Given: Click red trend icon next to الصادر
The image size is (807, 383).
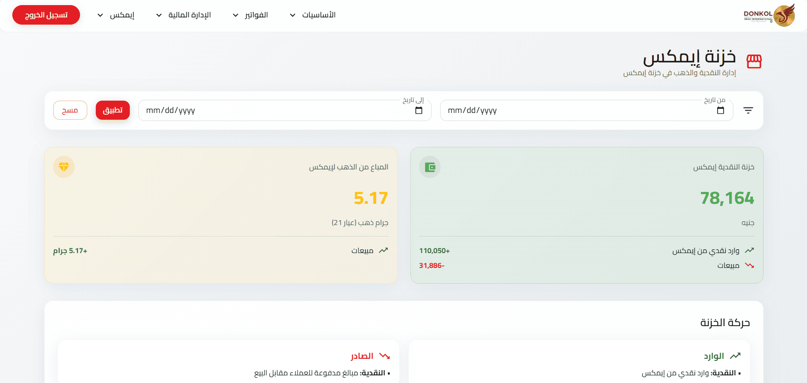Looking at the screenshot, I should click(384, 356).
